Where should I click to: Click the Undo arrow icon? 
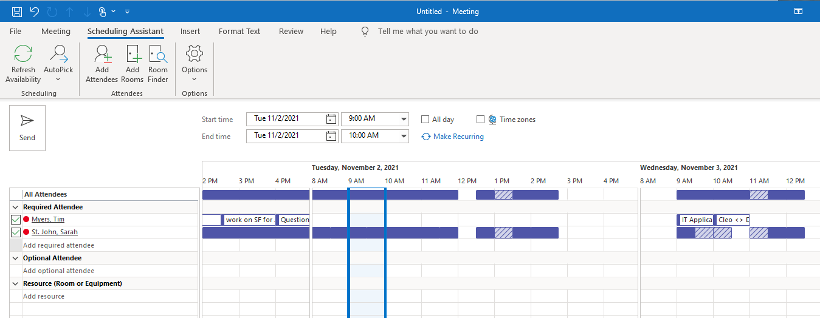click(x=35, y=12)
